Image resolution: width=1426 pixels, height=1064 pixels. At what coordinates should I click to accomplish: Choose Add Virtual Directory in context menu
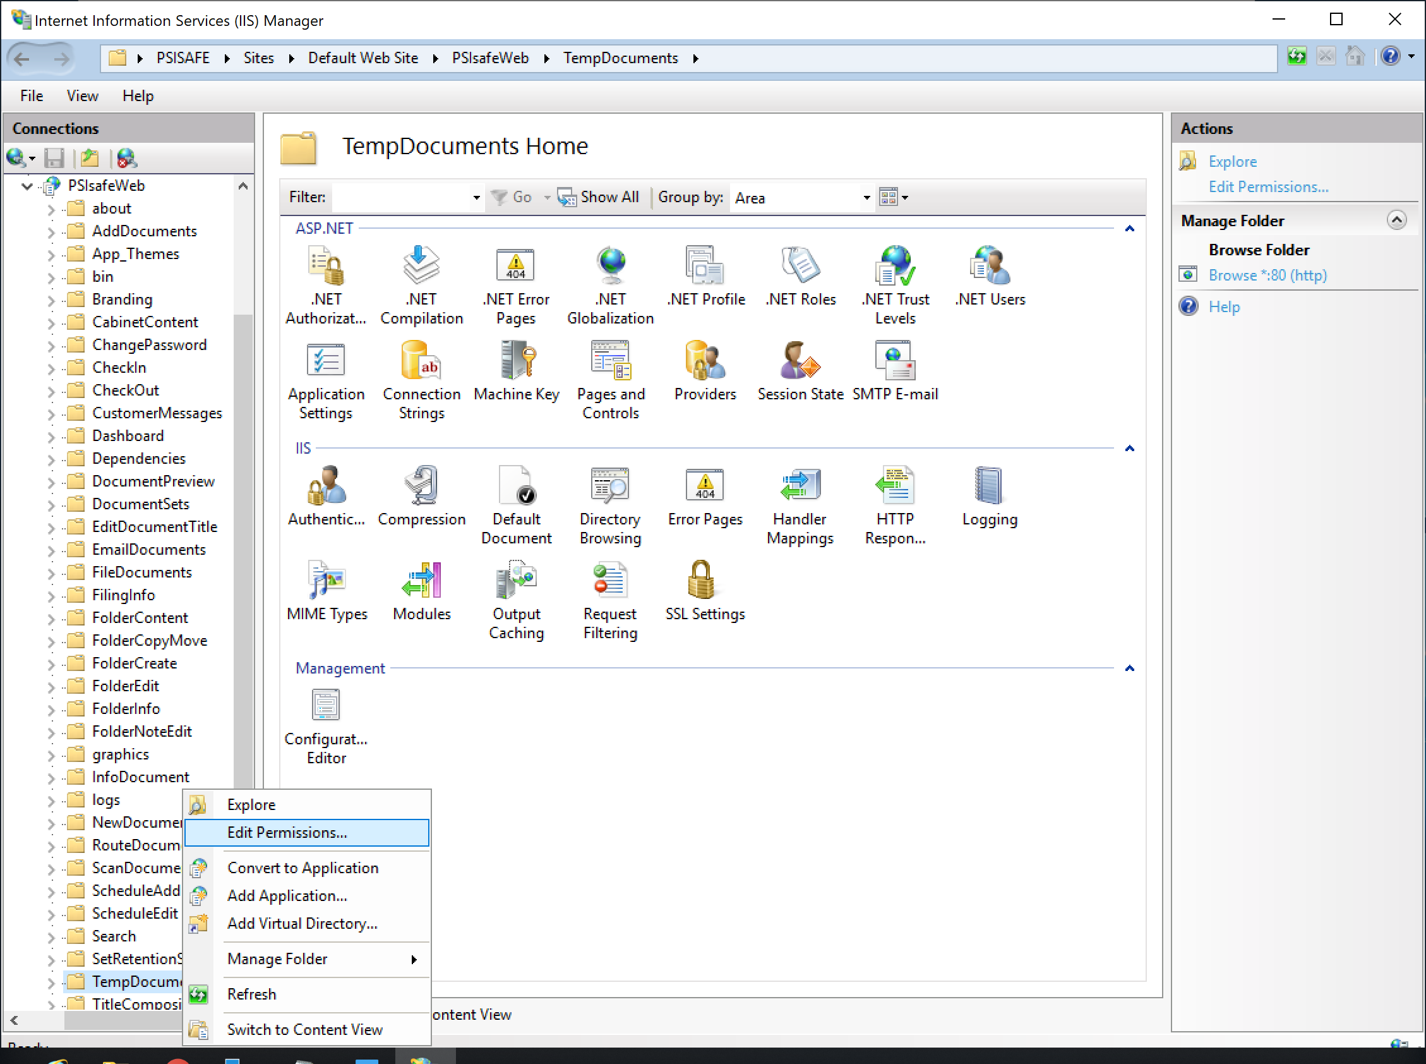(307, 923)
